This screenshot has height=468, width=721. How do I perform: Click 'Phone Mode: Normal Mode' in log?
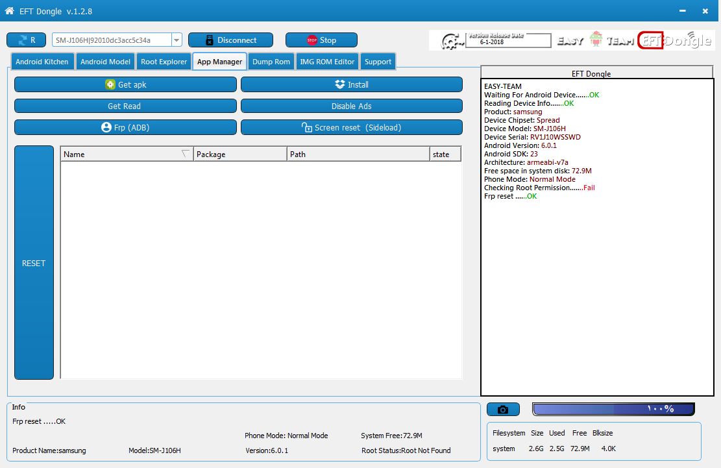[x=530, y=179]
